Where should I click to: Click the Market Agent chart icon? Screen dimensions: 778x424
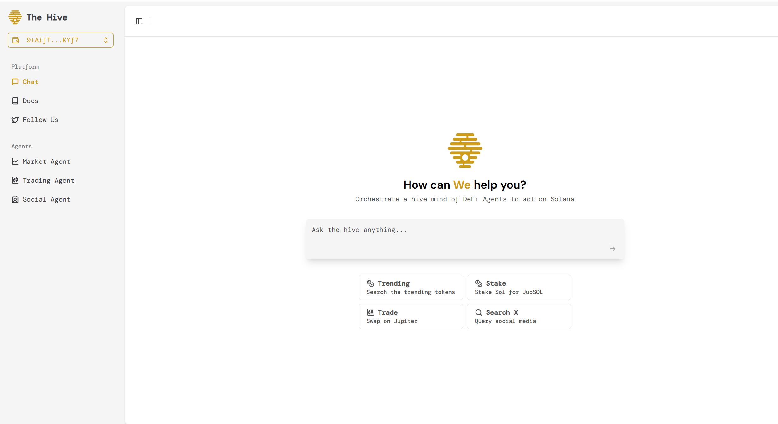pyautogui.click(x=15, y=161)
